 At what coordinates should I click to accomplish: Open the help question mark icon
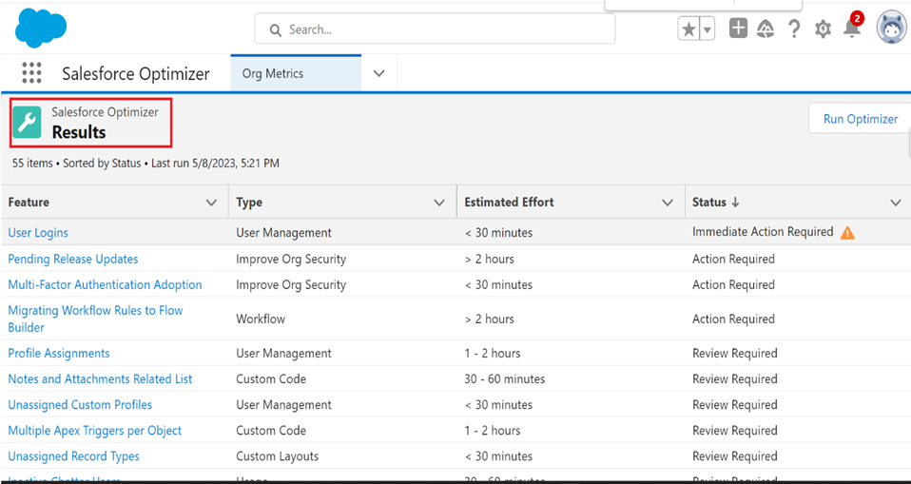[794, 29]
